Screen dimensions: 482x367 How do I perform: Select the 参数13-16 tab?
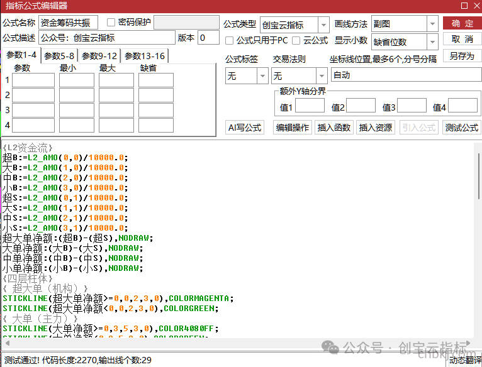[145, 56]
